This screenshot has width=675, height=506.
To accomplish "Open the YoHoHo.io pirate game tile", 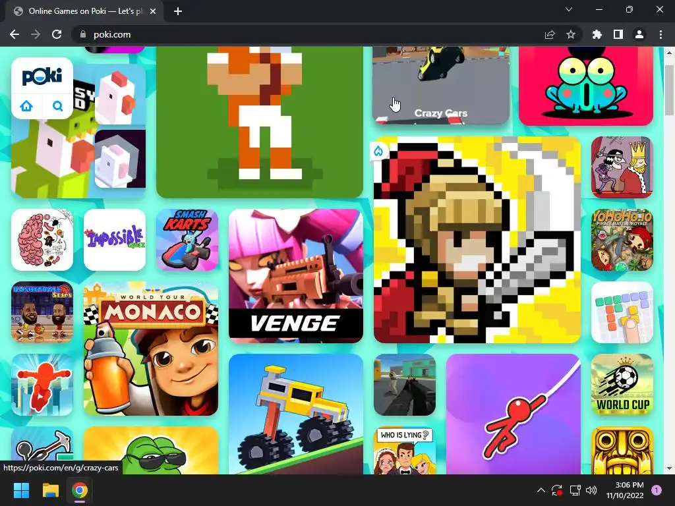I will pos(622,240).
